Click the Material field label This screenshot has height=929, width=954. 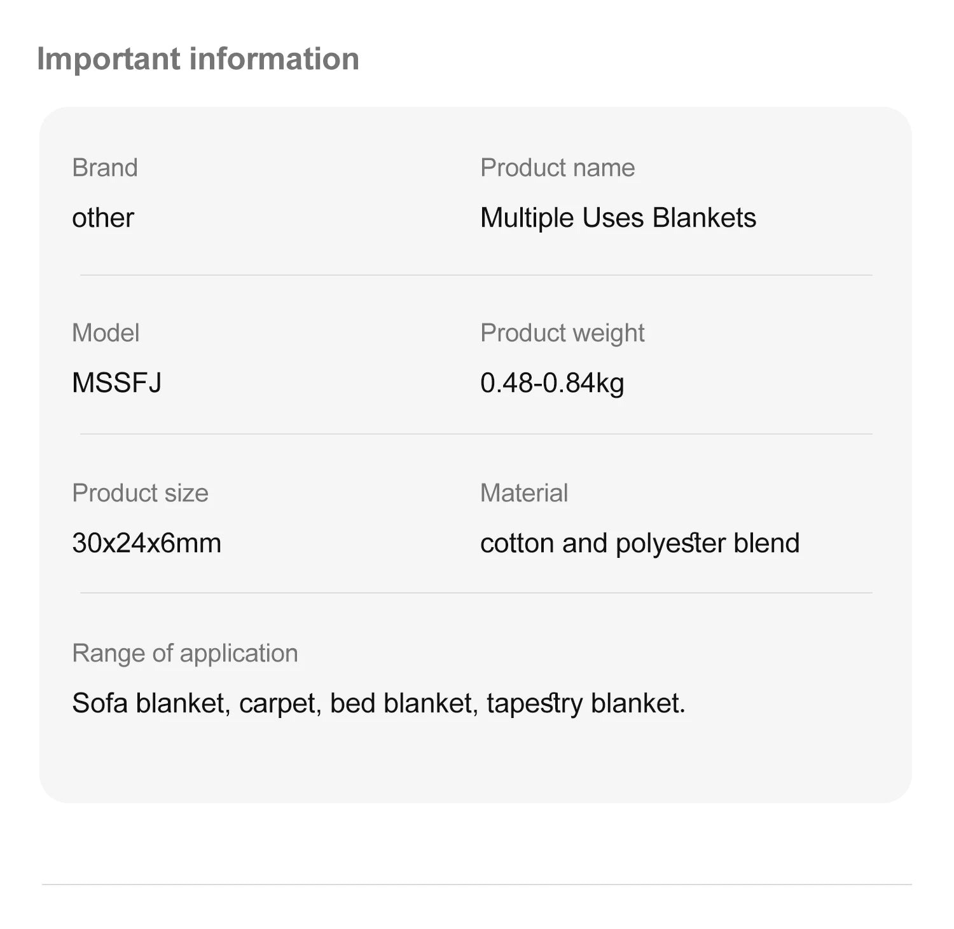point(524,493)
